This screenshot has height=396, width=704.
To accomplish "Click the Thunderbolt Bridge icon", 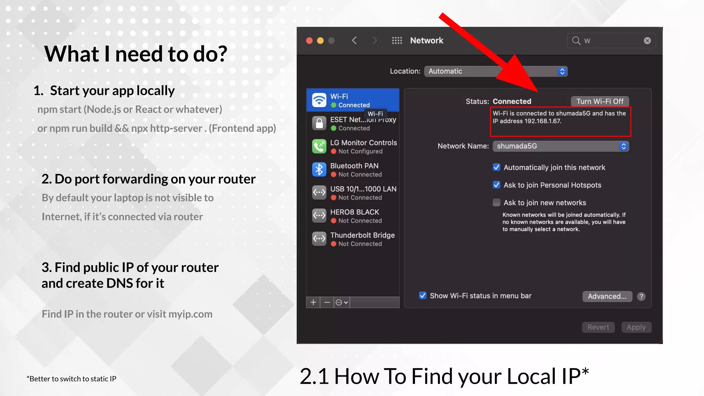I will [x=319, y=239].
